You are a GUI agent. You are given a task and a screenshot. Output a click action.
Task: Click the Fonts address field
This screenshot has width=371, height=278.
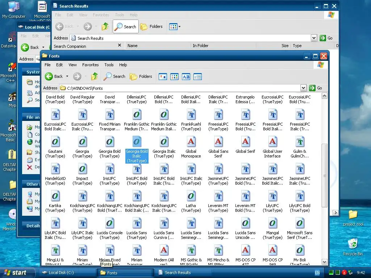[180, 88]
